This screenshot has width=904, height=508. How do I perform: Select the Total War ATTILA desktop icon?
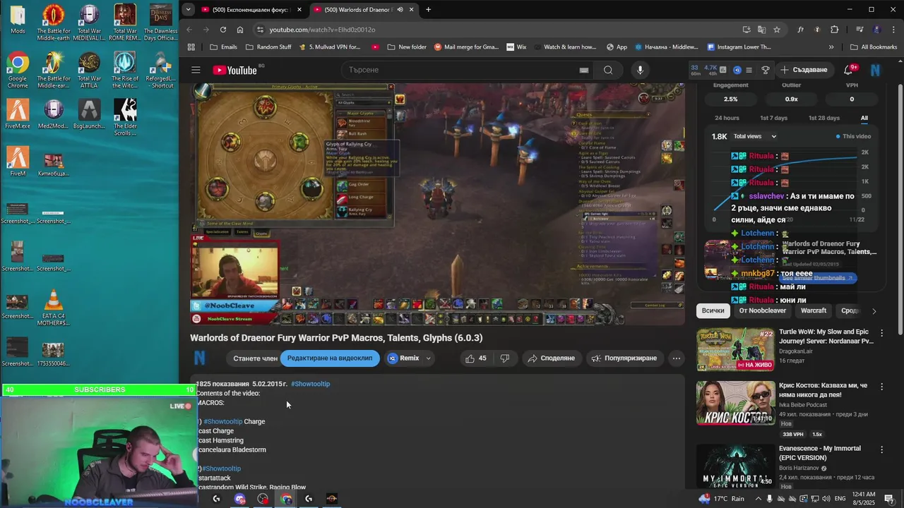coord(89,71)
